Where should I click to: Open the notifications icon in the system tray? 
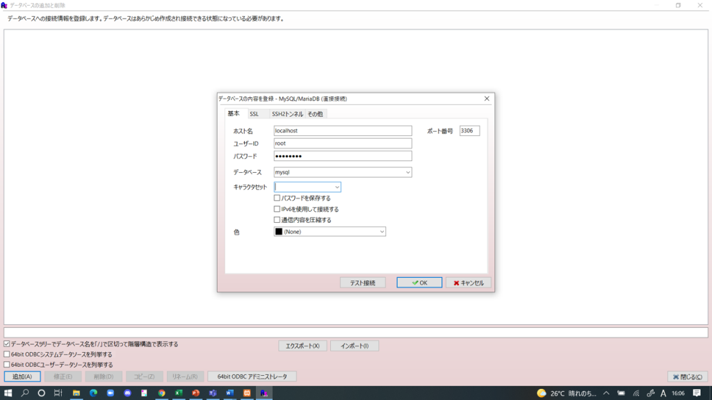pos(697,392)
